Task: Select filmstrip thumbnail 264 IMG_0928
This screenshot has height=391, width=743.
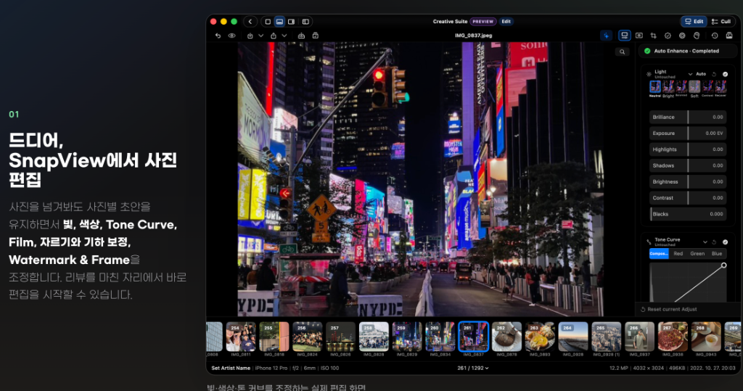Action: click(573, 337)
